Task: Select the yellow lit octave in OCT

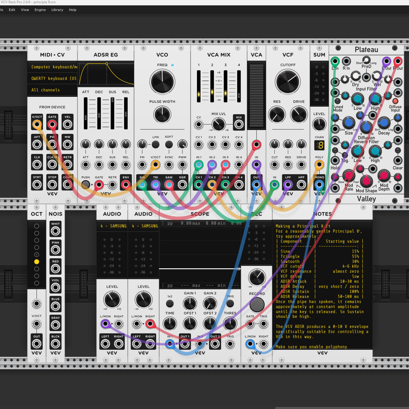Action: click(x=37, y=262)
